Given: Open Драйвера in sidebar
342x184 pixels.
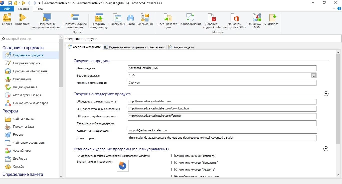Looking at the screenshot, I should coord(31,159).
